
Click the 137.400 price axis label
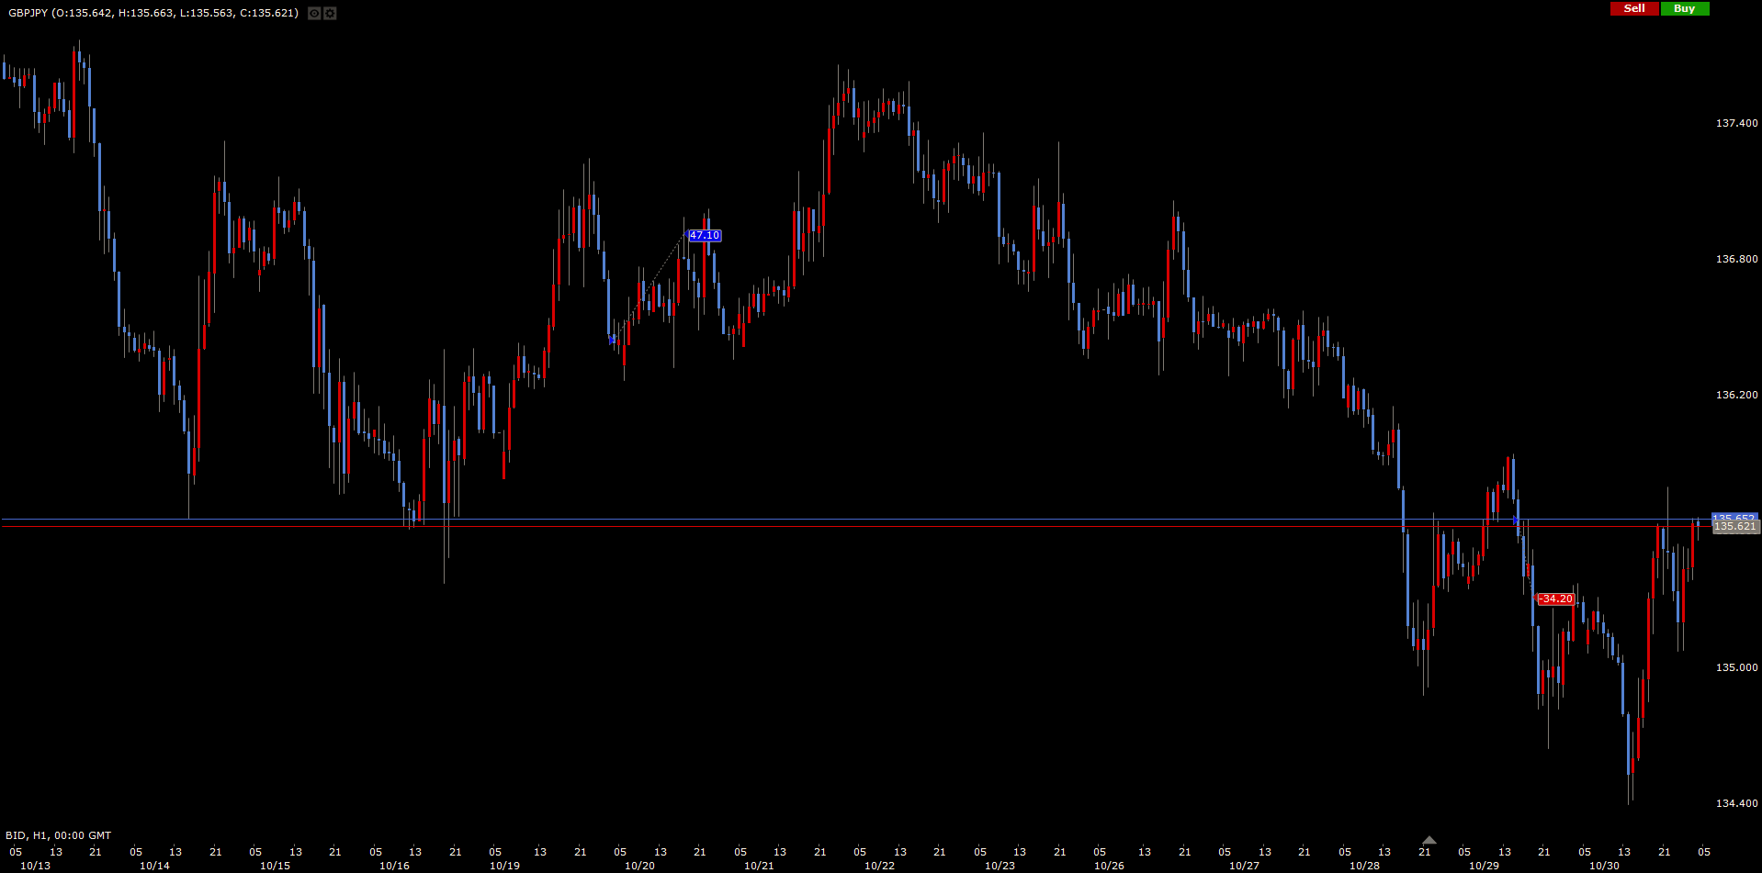(1736, 123)
